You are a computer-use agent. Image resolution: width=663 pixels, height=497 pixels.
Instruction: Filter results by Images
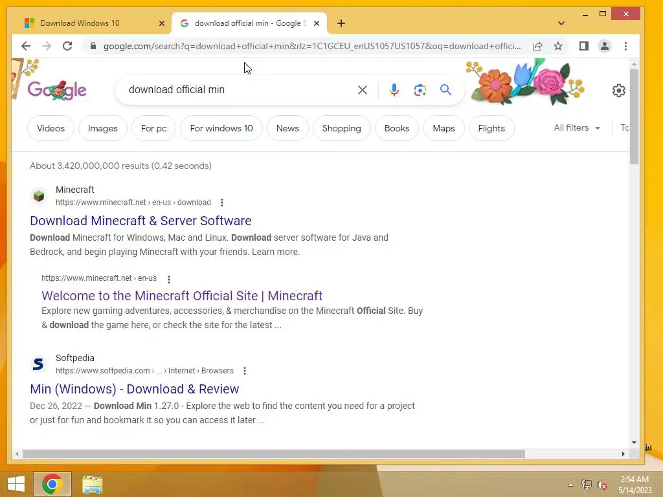[103, 128]
